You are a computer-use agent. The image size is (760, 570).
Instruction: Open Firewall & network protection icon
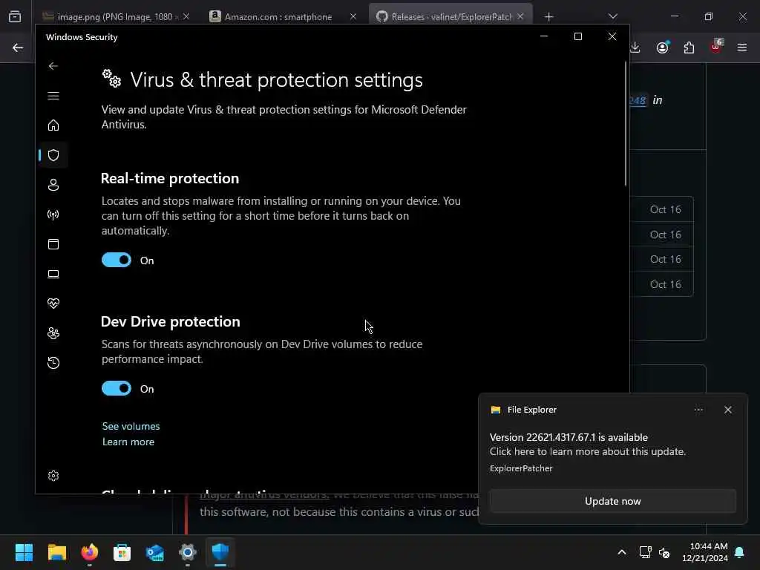click(x=53, y=214)
